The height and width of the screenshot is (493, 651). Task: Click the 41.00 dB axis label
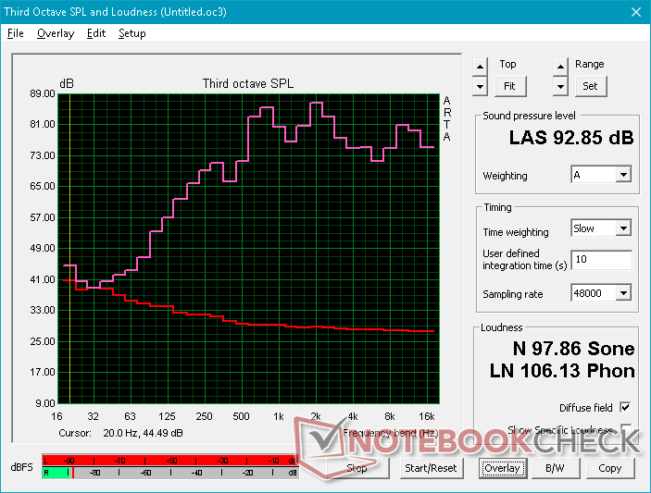point(43,279)
